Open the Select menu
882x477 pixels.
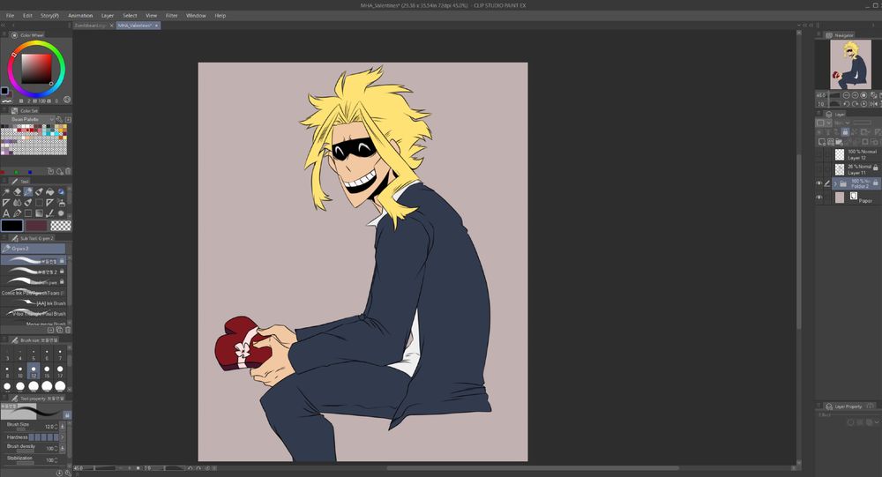pyautogui.click(x=130, y=16)
